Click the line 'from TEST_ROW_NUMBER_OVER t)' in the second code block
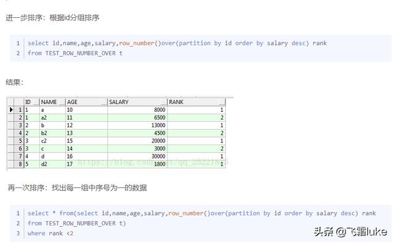The height and width of the screenshot is (244, 394). [x=76, y=223]
